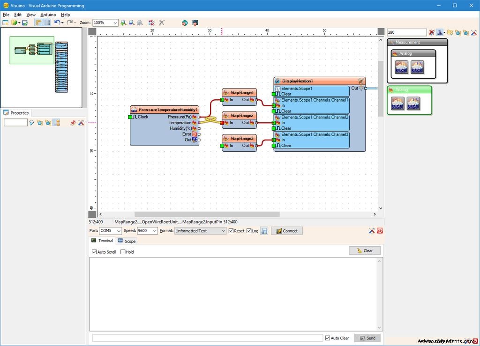Clear the component search filter icon
The width and height of the screenshot is (480, 346).
click(x=432, y=32)
